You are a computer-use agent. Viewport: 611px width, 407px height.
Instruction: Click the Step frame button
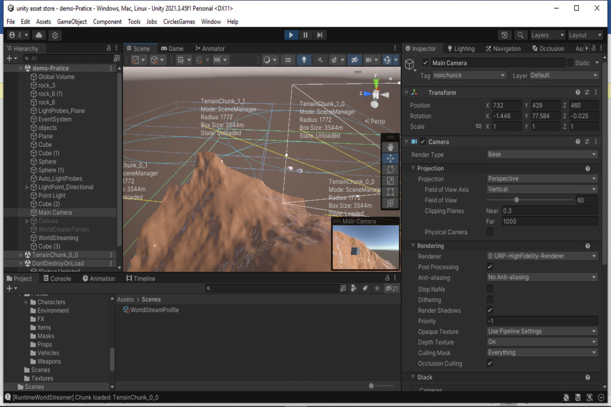click(x=320, y=35)
